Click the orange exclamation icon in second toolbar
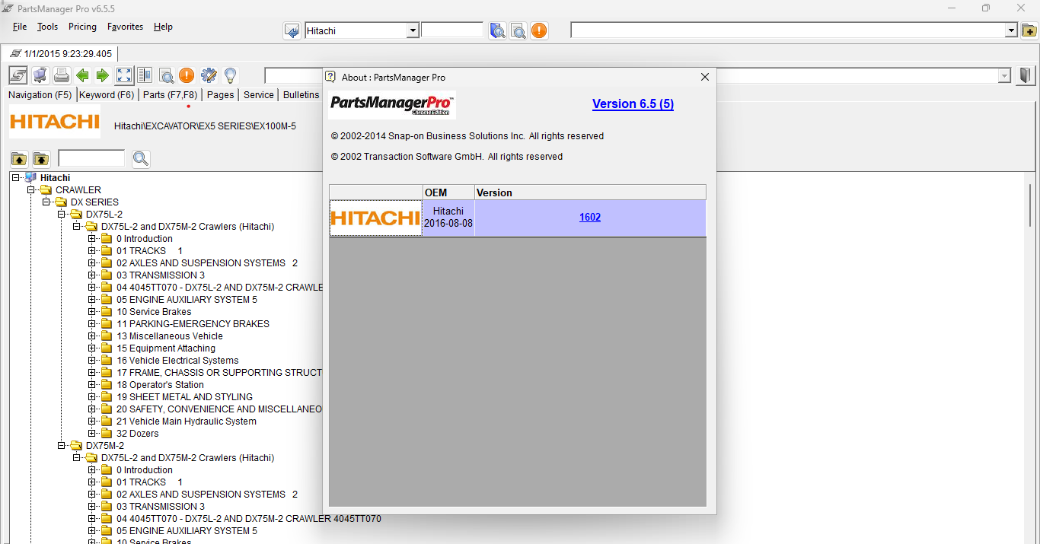The width and height of the screenshot is (1040, 544). pyautogui.click(x=187, y=75)
